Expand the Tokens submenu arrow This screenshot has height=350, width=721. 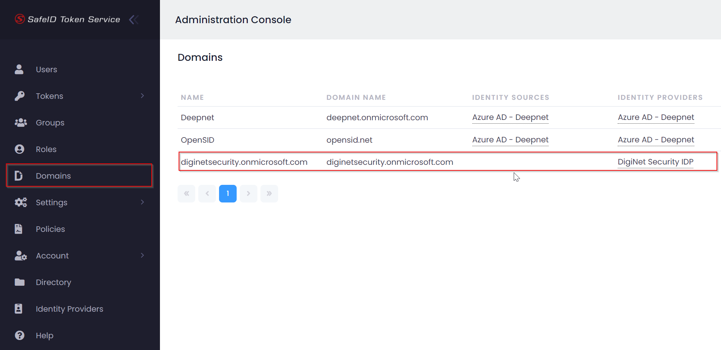click(x=142, y=96)
